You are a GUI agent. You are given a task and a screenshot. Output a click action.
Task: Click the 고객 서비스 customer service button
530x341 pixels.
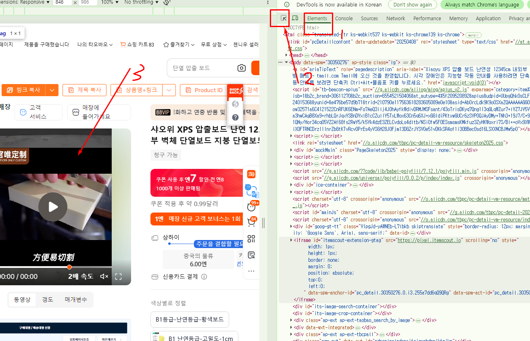pos(38,112)
